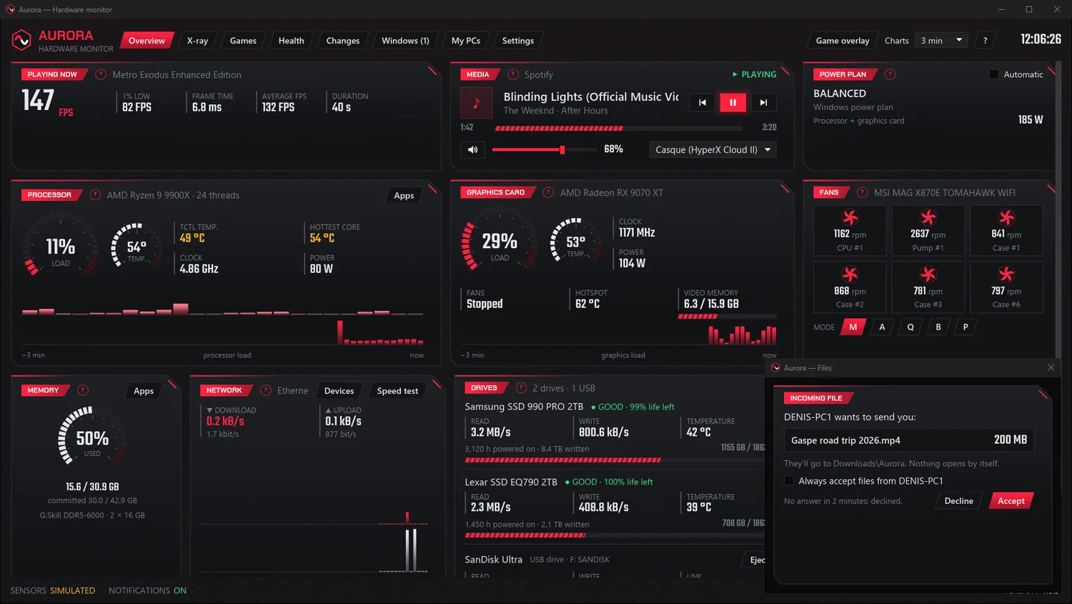Skip to the previous track in Spotify
The height and width of the screenshot is (604, 1072).
(703, 102)
